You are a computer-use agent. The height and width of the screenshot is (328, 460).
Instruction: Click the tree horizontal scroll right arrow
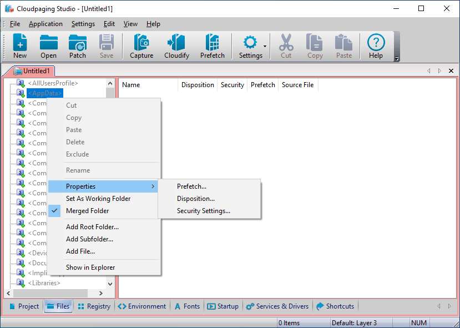[101, 293]
